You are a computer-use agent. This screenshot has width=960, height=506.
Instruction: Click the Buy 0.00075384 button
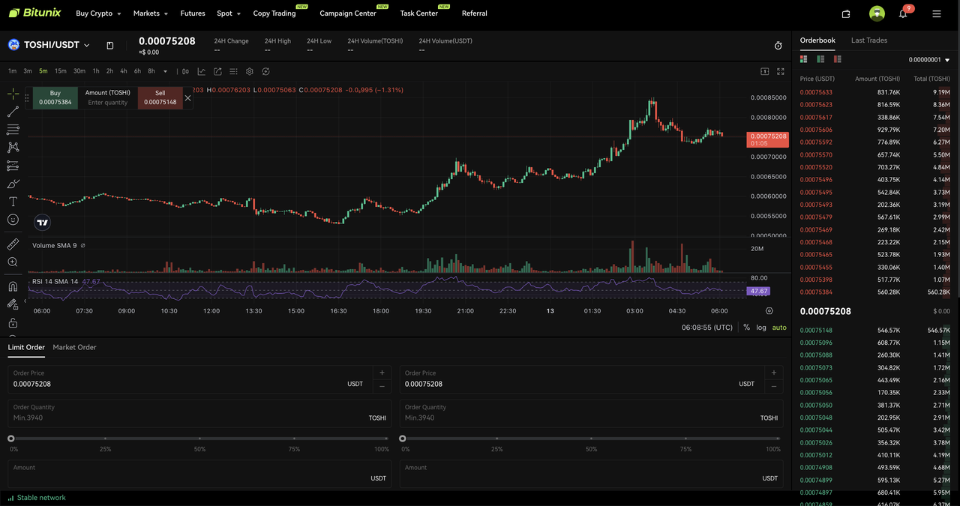click(x=55, y=96)
